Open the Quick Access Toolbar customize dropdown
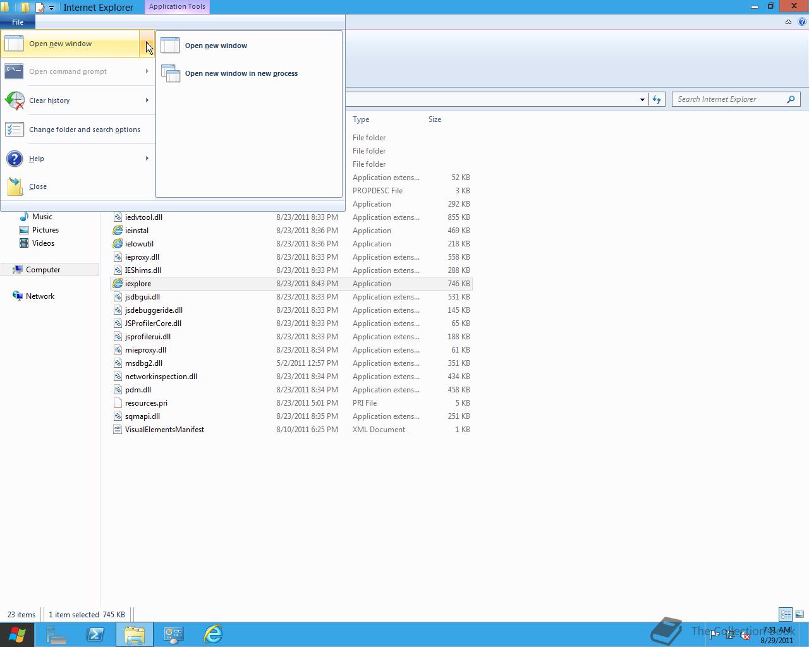The width and height of the screenshot is (809, 647). (x=52, y=8)
